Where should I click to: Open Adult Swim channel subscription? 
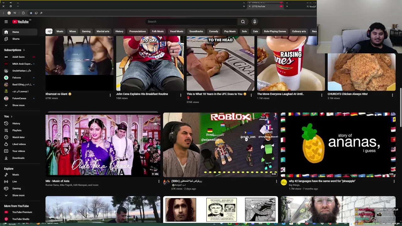[20, 57]
